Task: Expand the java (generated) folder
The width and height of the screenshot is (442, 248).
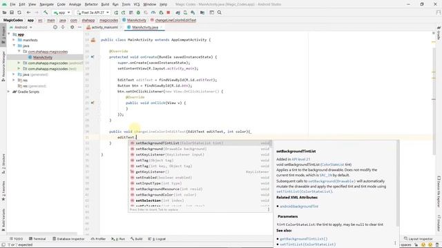Action: click(14, 74)
